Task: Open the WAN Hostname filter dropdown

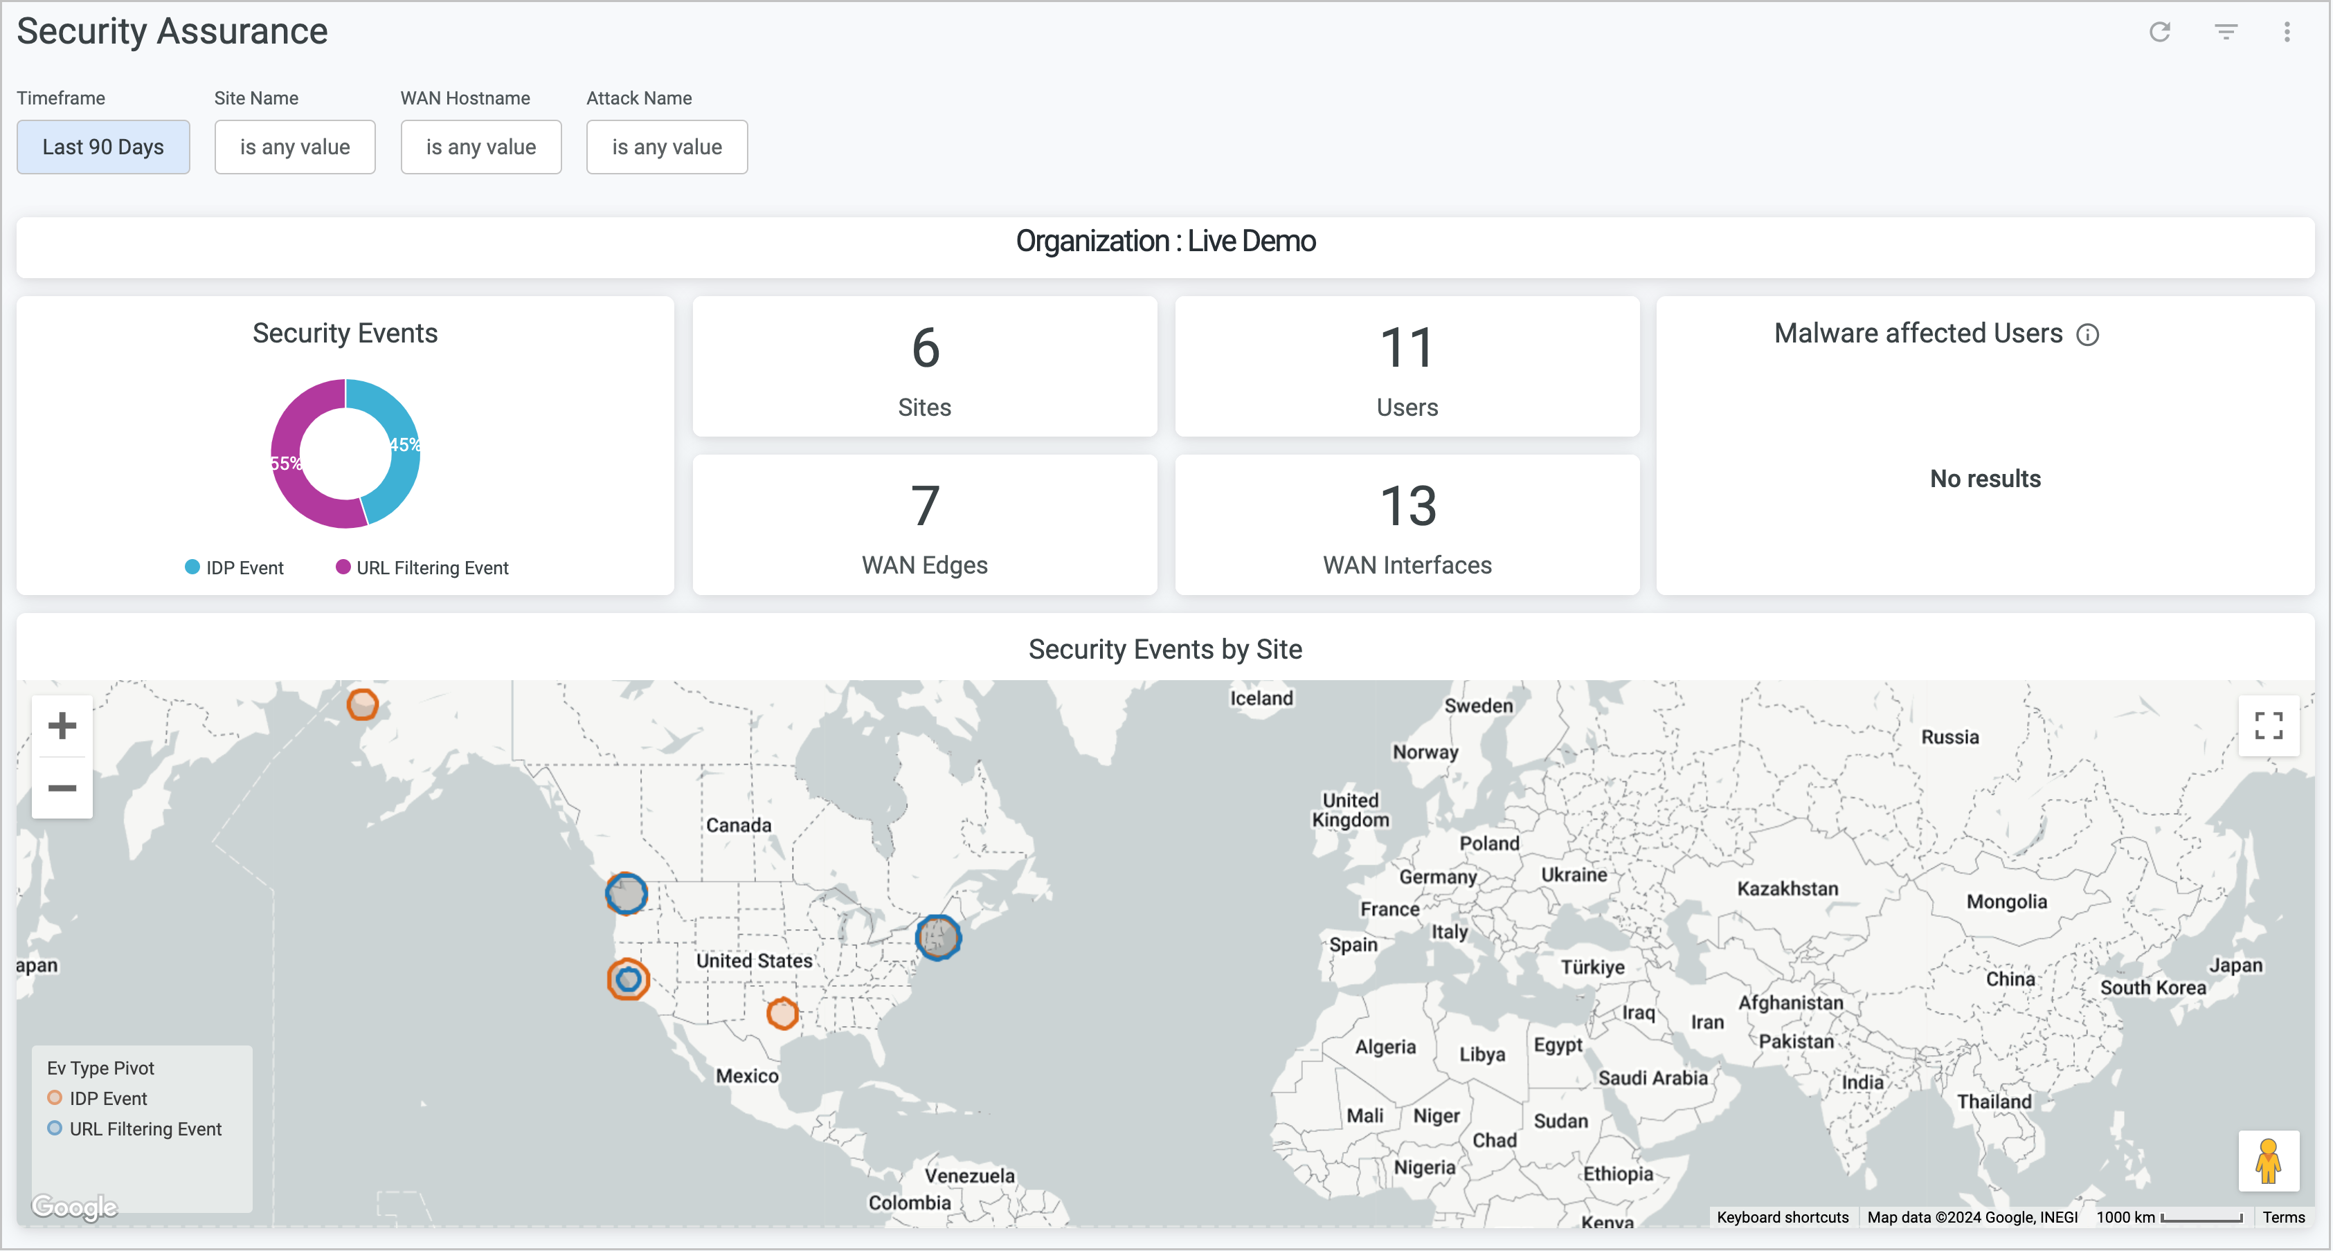Action: pos(481,147)
